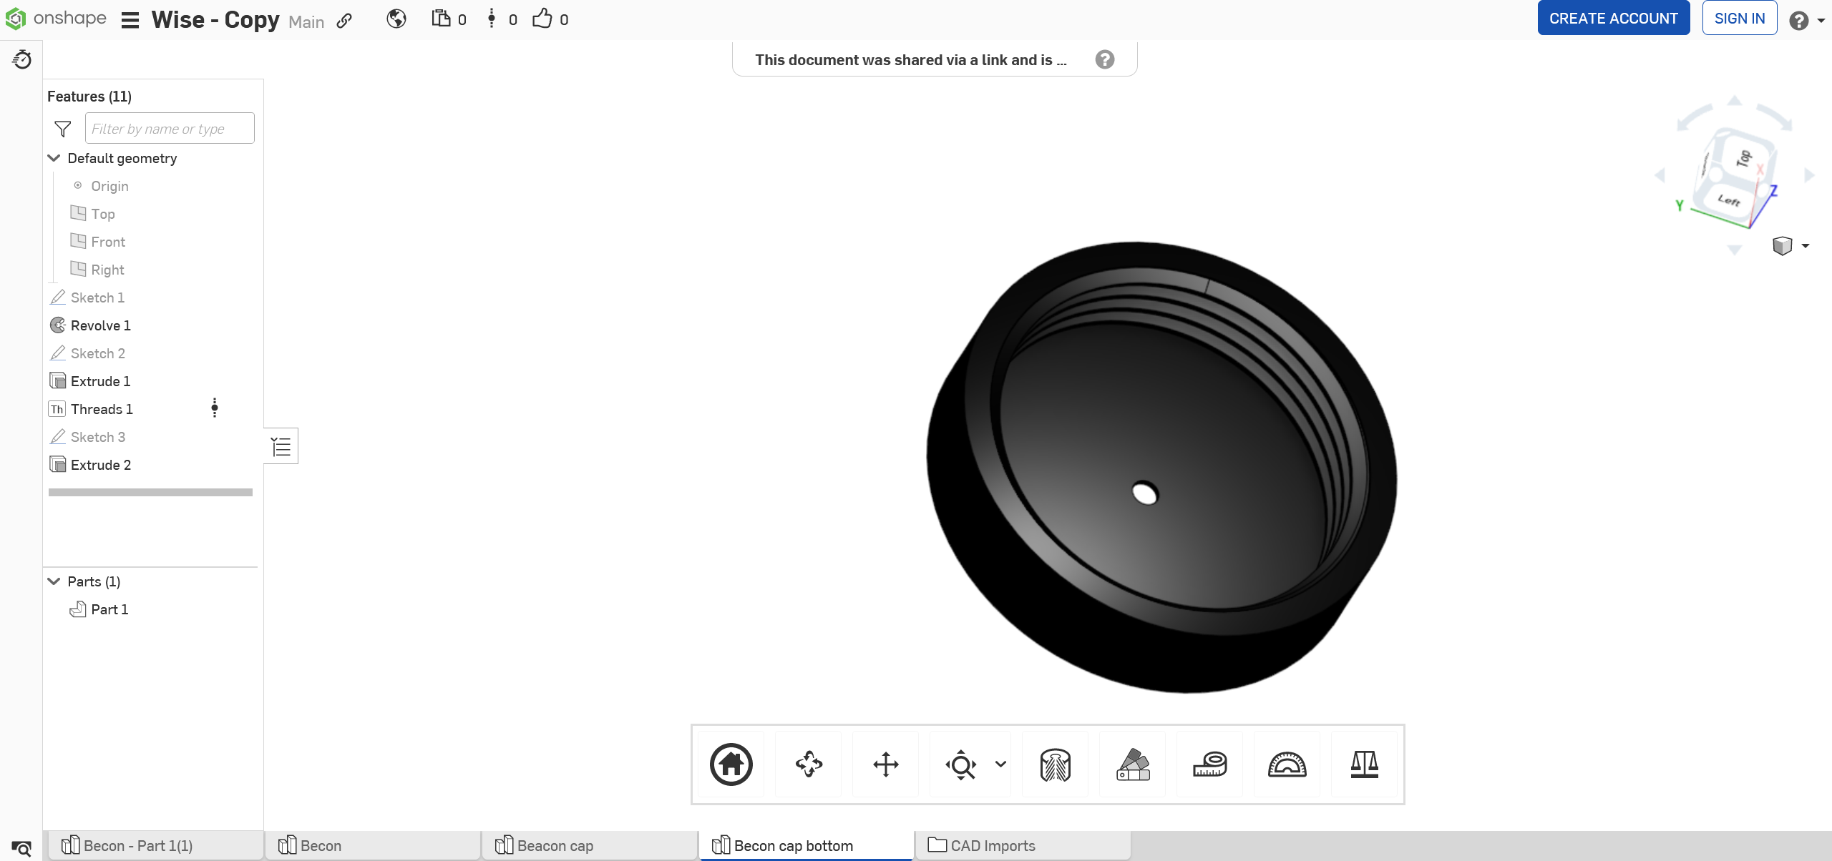The width and height of the screenshot is (1832, 861).
Task: Open the Appearance color palette tool
Action: (x=1133, y=764)
